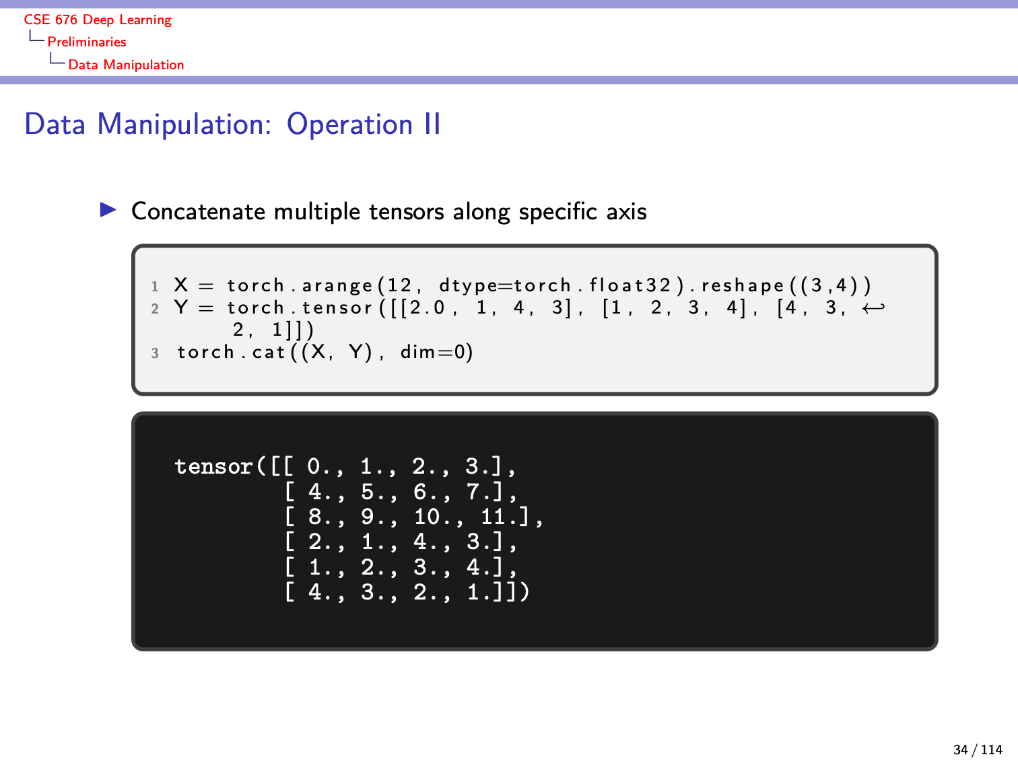The image size is (1018, 763).
Task: Click the slide title Data Manipulation: Operation II
Action: coord(232,124)
